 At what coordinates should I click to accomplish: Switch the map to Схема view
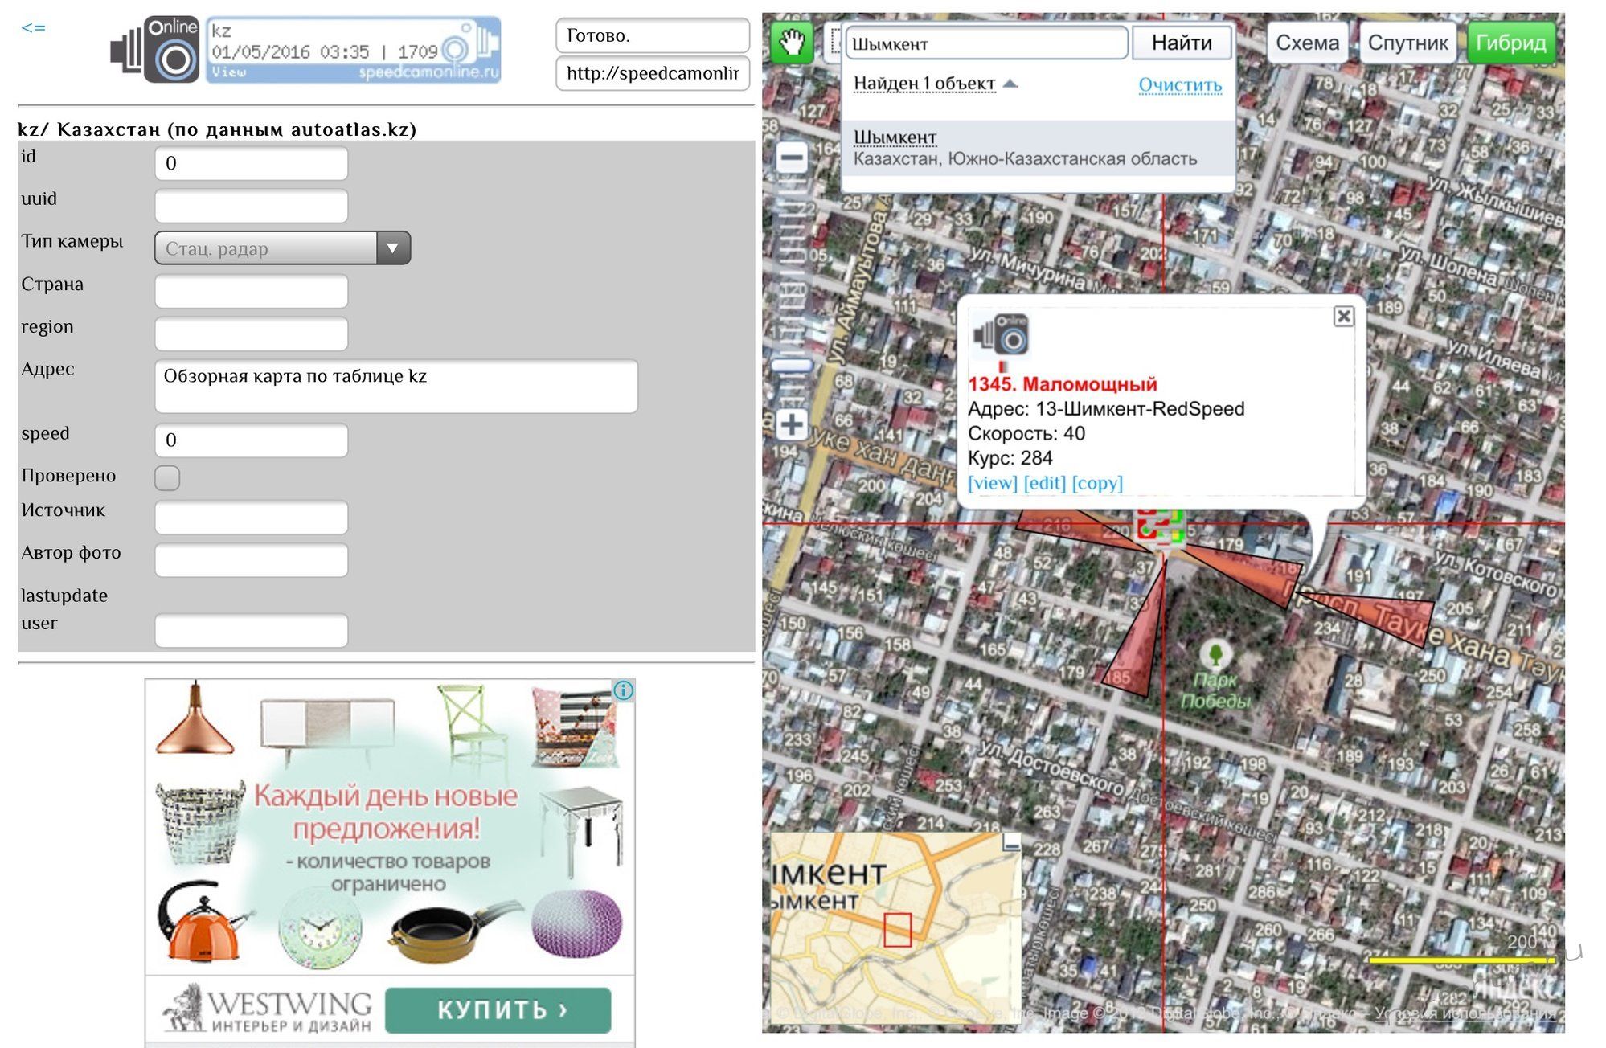click(1308, 43)
